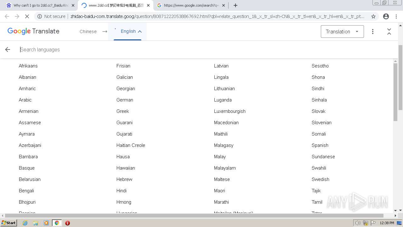This screenshot has width=403, height=227.
Task: Close the Google search tab
Action: click(x=224, y=5)
